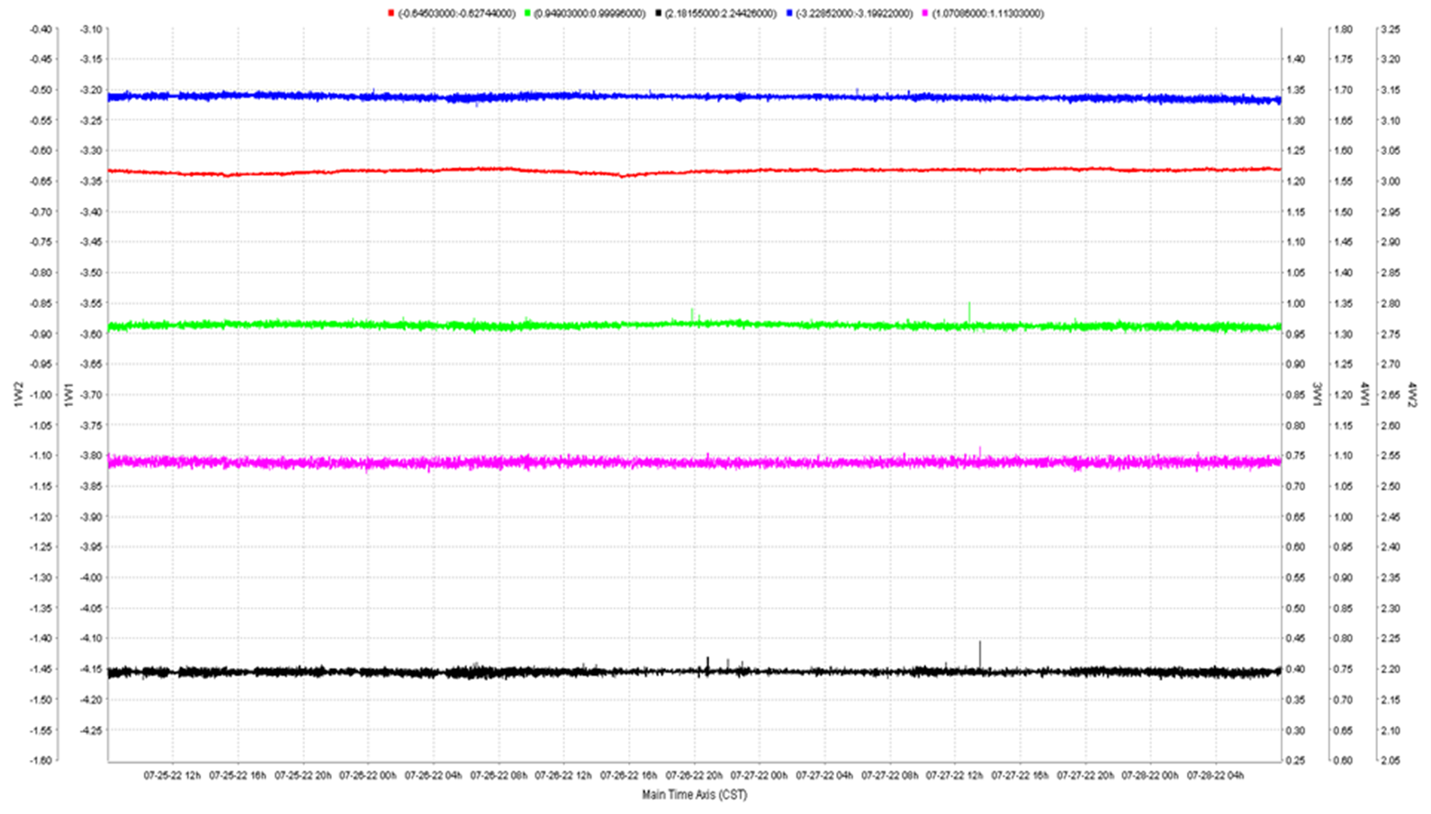Click the 3W1 axis label

pos(1317,394)
